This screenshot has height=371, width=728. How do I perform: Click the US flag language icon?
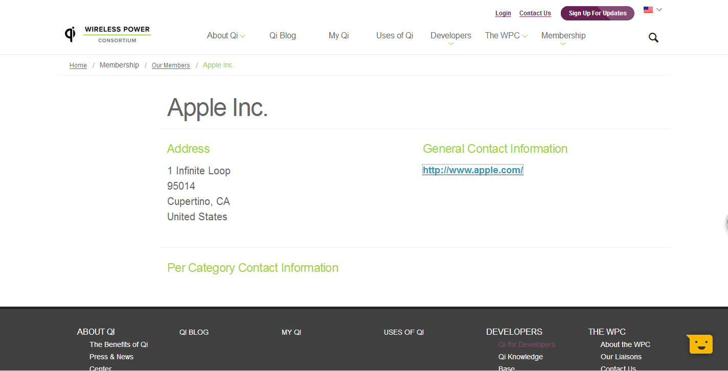click(648, 10)
